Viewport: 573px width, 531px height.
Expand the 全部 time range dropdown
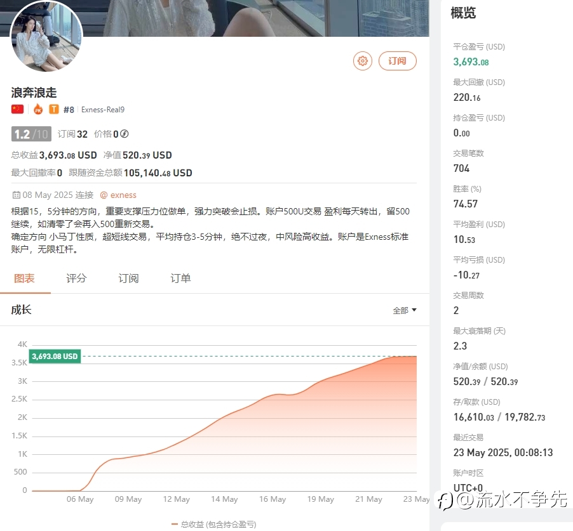(405, 311)
